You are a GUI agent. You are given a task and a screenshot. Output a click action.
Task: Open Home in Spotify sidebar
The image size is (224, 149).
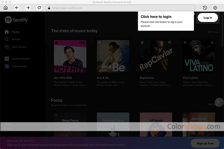[16, 32]
